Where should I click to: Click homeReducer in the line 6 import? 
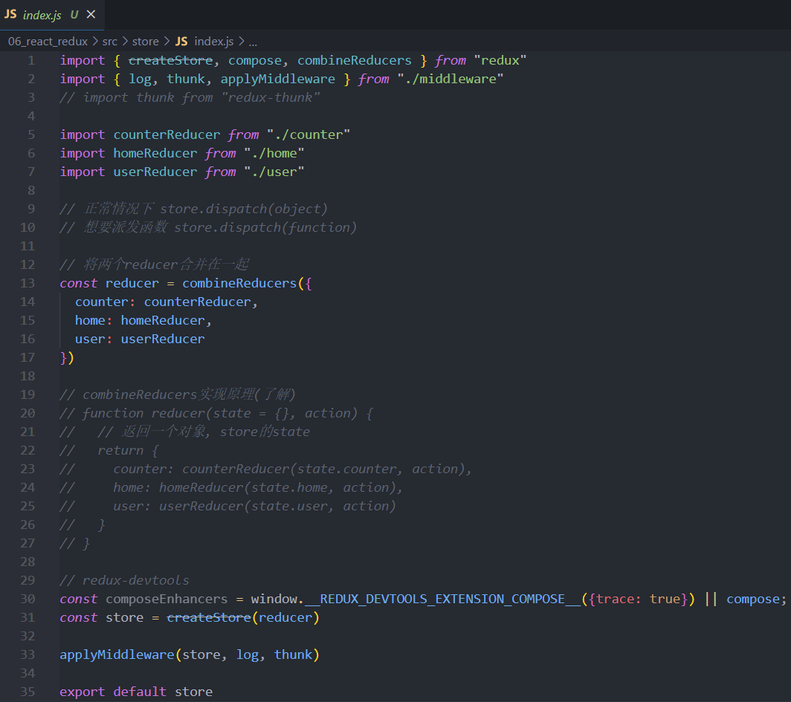(155, 153)
